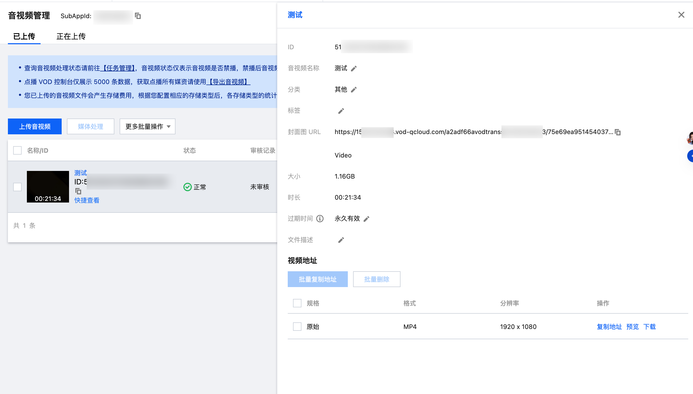The image size is (693, 394).
Task: Tick the 原始 format row checkbox
Action: tap(297, 327)
